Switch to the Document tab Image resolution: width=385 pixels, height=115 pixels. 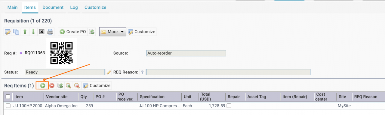click(53, 7)
